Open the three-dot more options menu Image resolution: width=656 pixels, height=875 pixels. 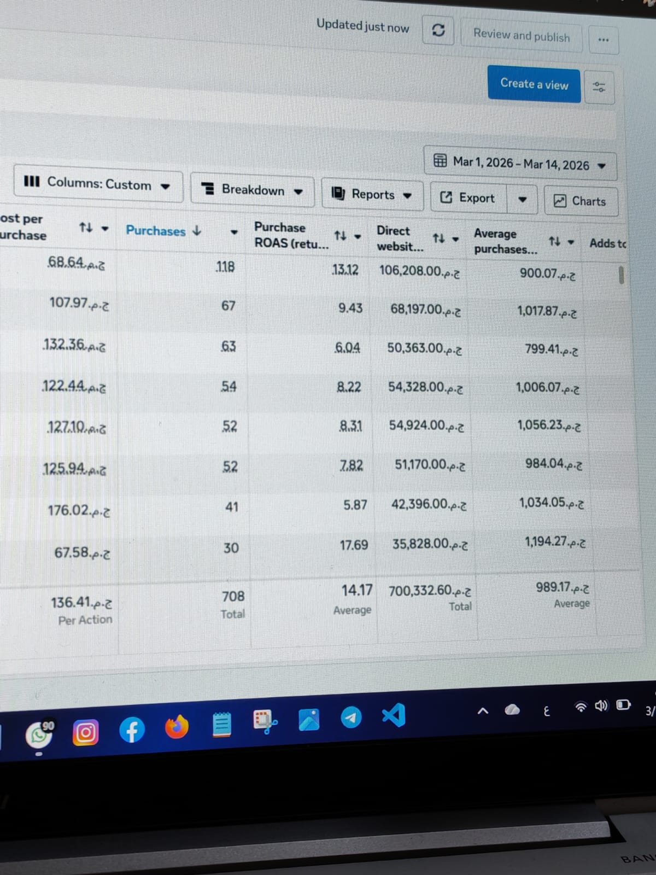(604, 40)
